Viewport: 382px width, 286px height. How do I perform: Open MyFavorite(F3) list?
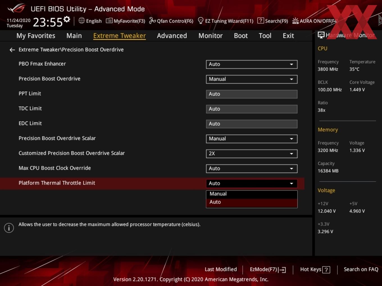126,21
